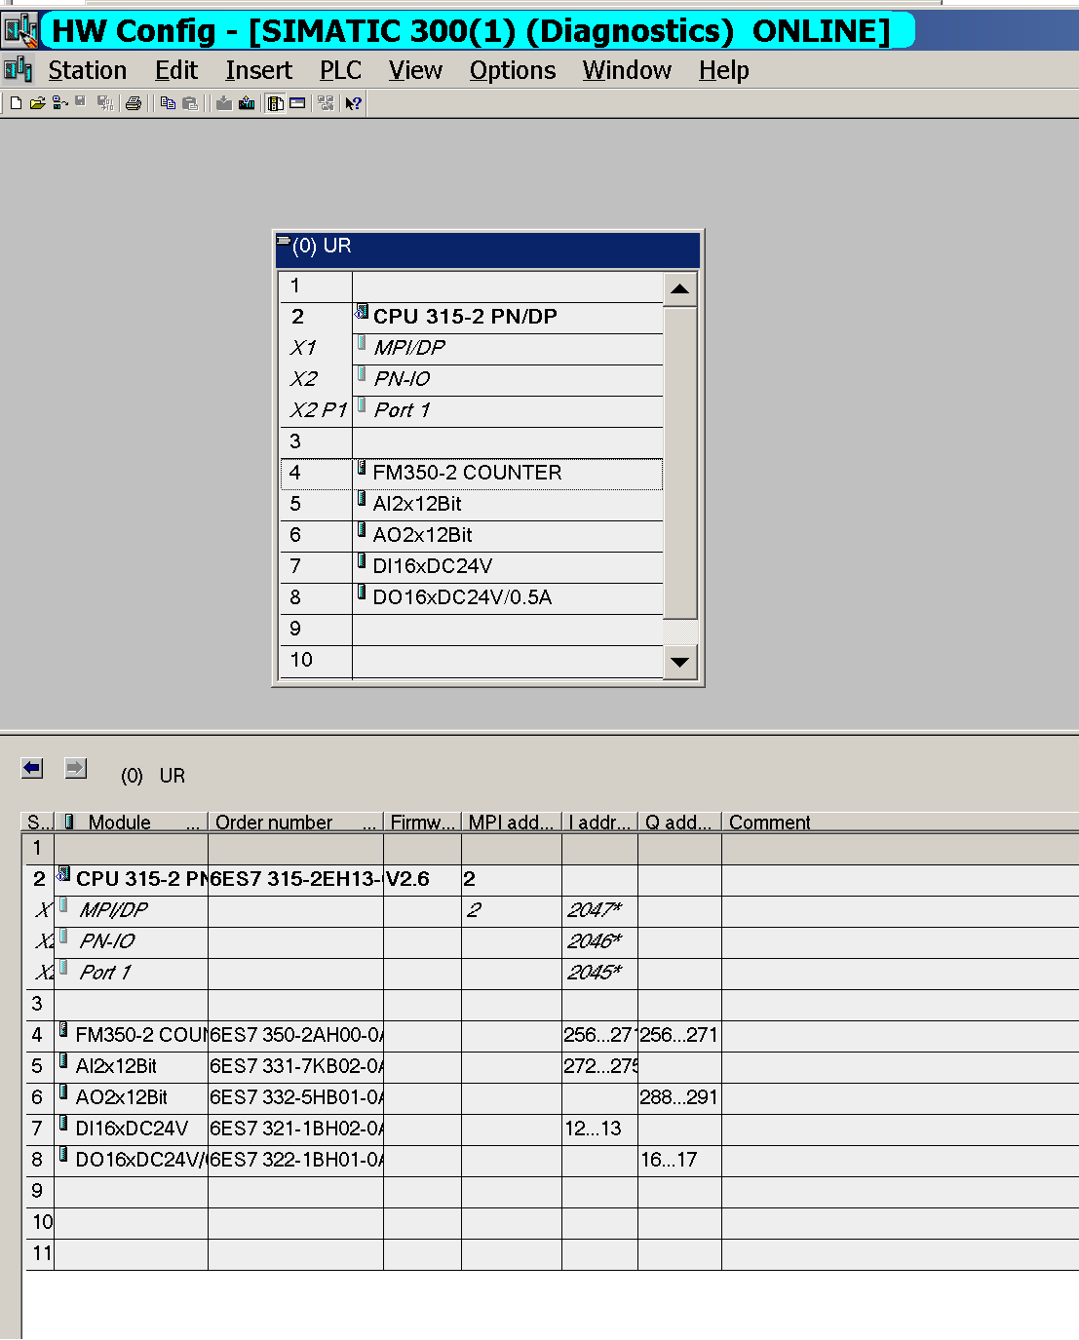Click the MPI add... column header

tap(511, 822)
